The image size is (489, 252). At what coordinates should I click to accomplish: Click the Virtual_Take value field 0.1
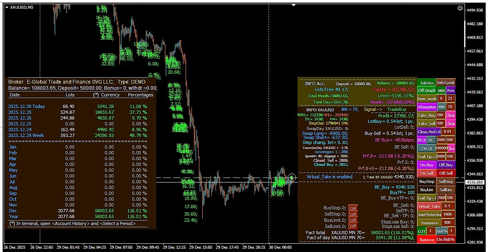click(448, 206)
